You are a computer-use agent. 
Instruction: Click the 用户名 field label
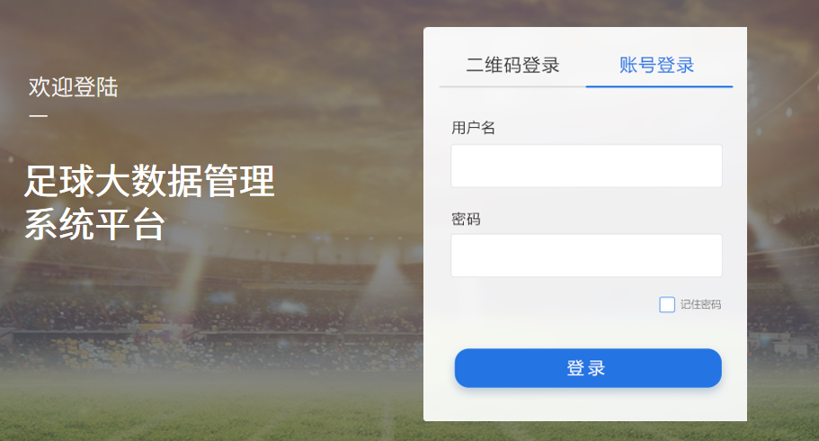(473, 128)
